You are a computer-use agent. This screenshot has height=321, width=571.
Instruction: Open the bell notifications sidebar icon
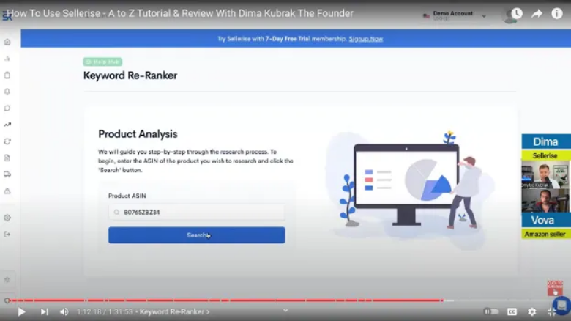click(7, 92)
